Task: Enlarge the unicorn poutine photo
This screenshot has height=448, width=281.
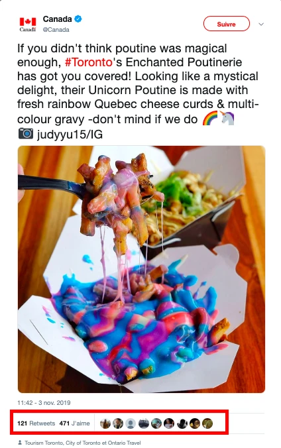Action: pyautogui.click(x=142, y=269)
